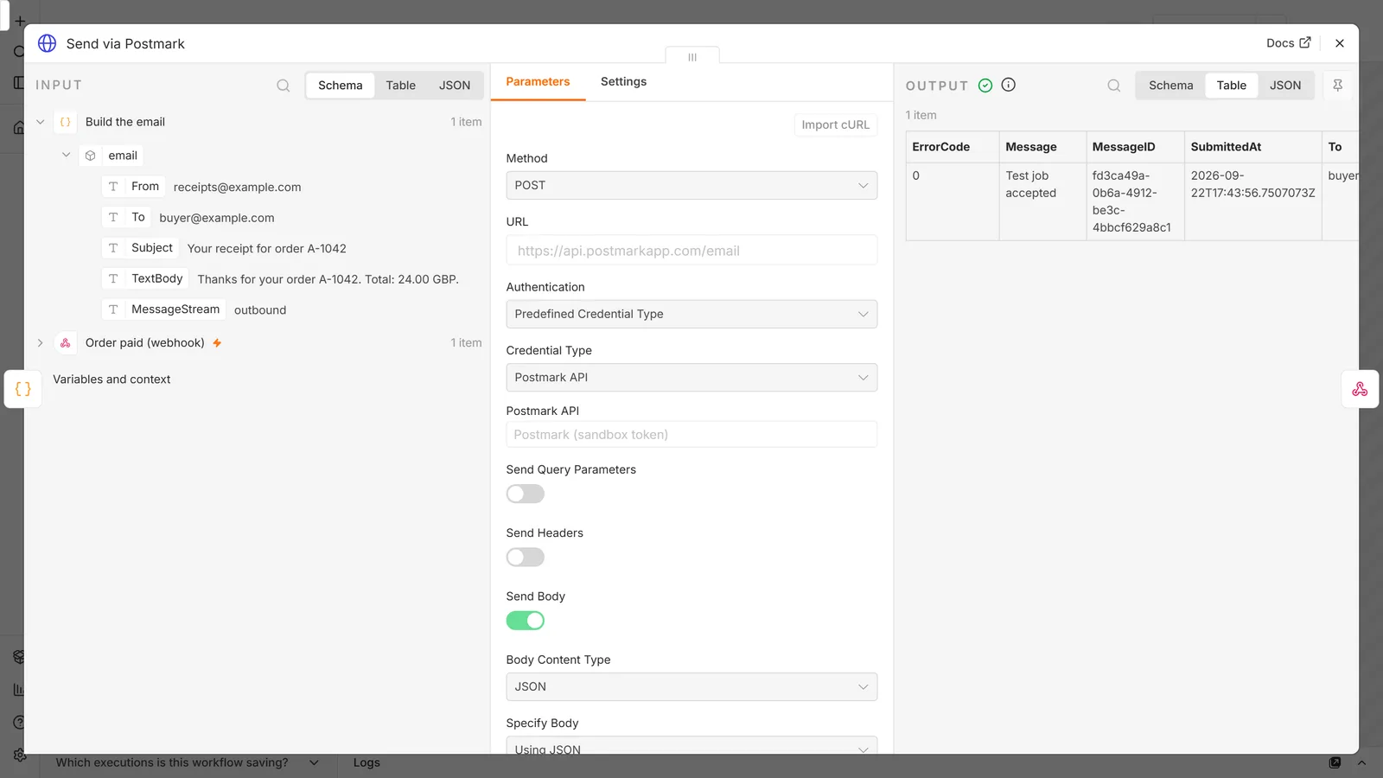Click the globe icon beside Send via Postmark

coord(47,43)
